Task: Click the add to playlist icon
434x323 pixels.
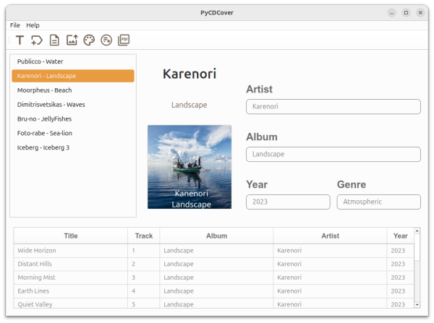Action: point(106,40)
